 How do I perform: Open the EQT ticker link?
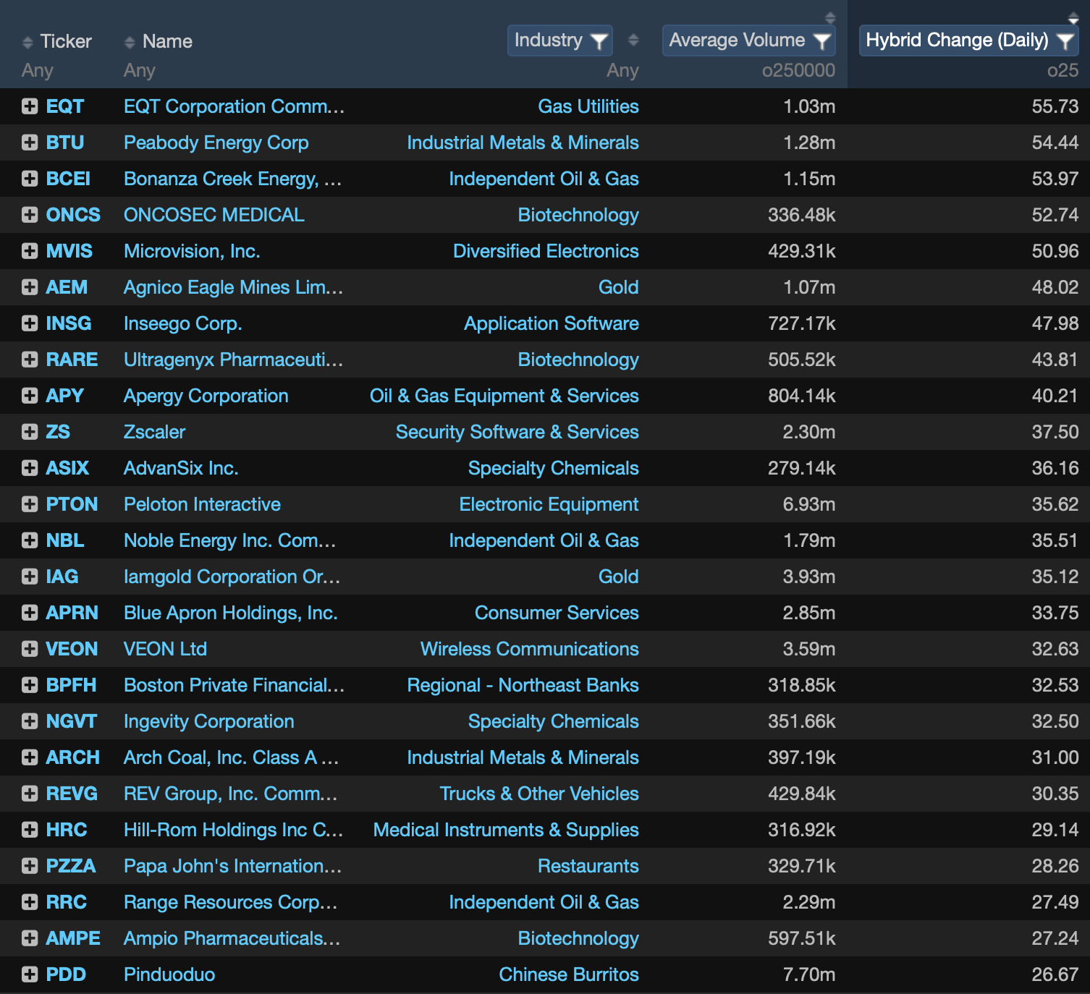(x=65, y=106)
